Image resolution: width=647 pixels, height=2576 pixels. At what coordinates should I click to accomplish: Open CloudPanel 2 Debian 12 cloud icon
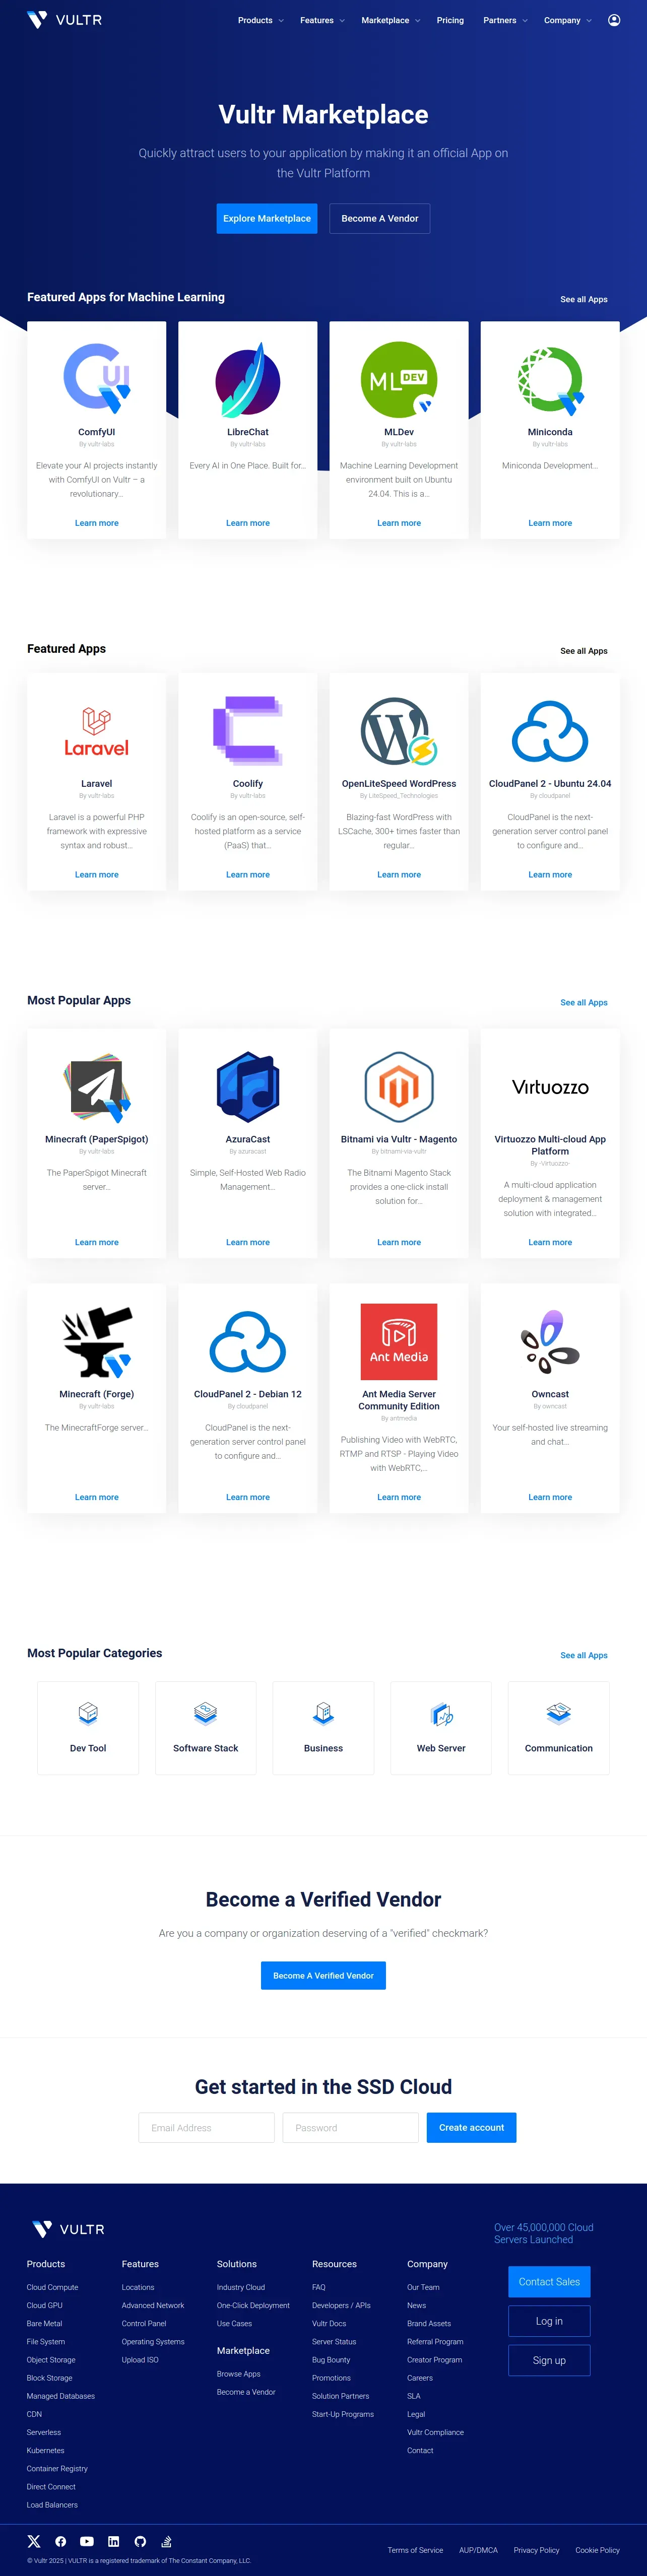[248, 1342]
